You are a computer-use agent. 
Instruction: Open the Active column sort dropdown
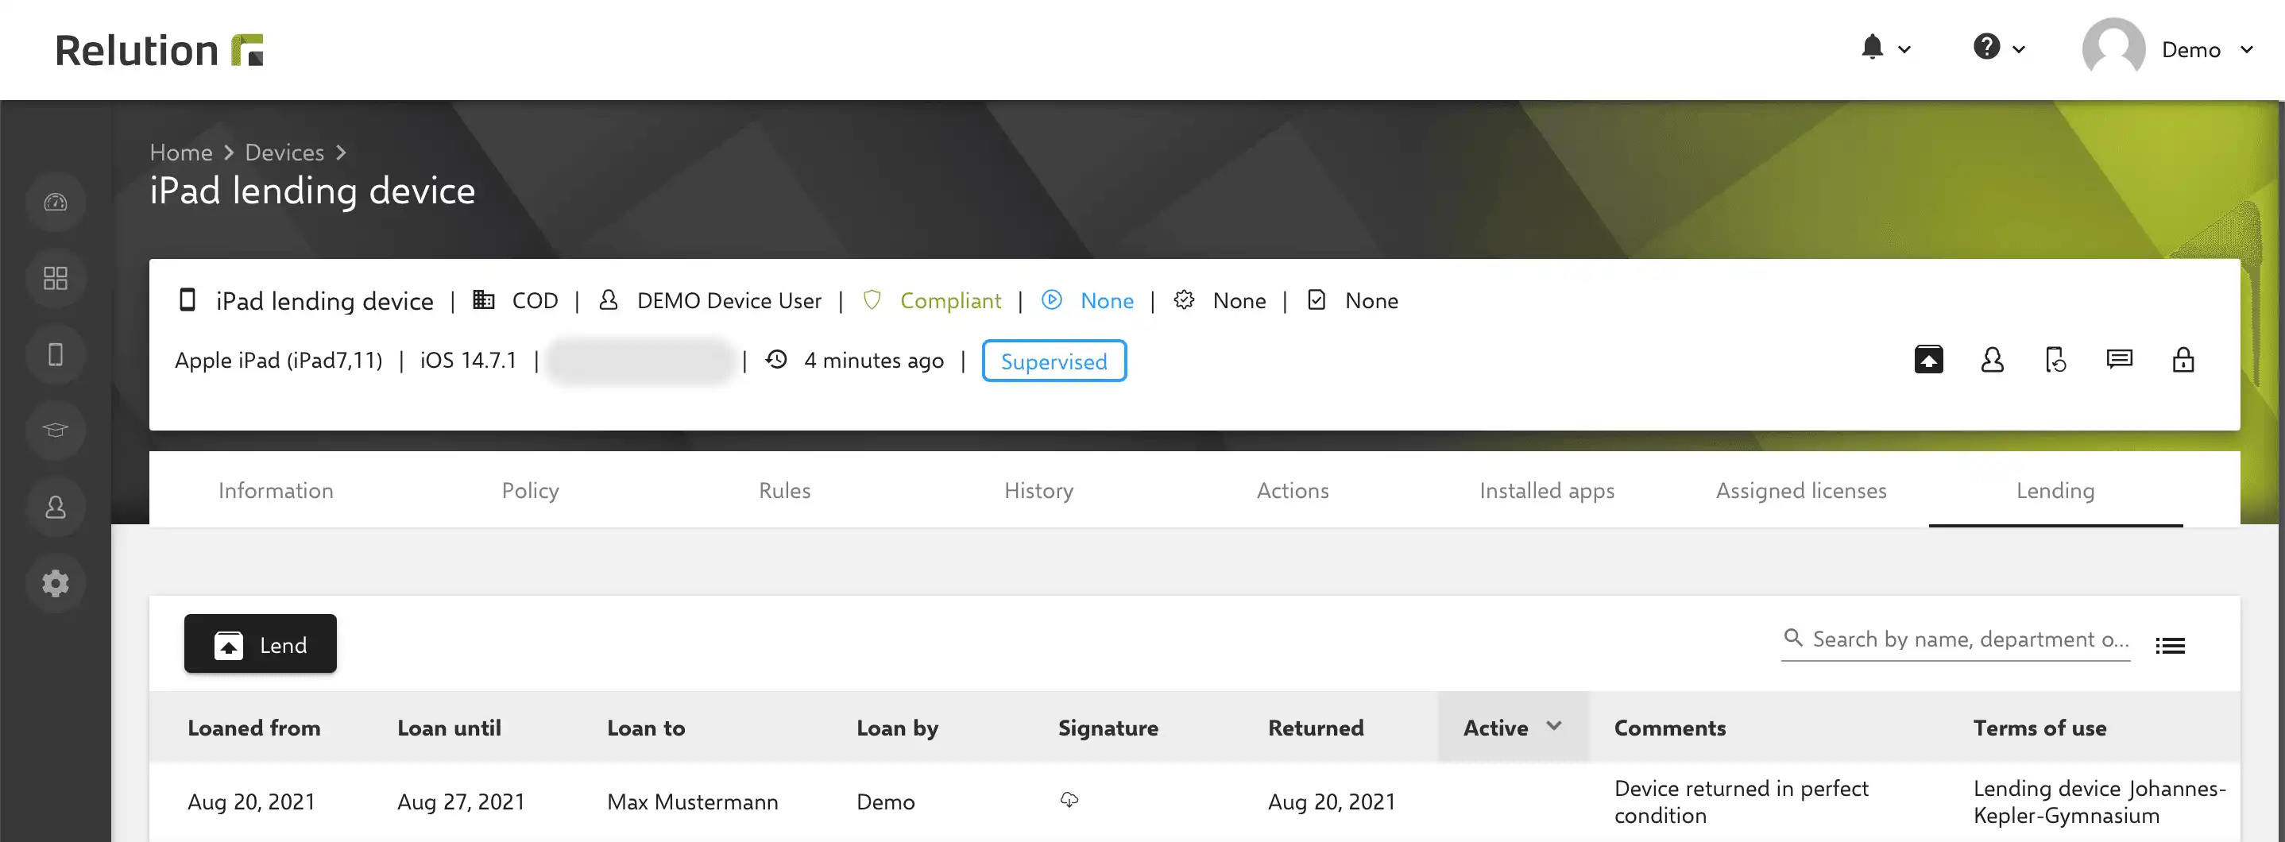1553,726
